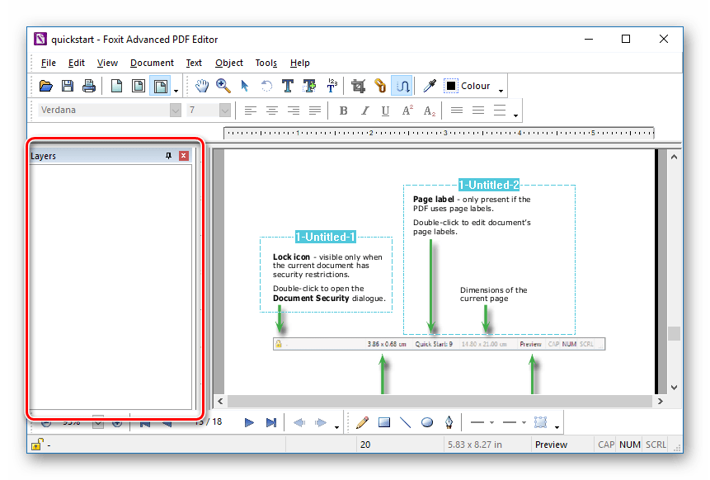Select the Line drawing tool
This screenshot has width=710, height=480.
[x=405, y=422]
